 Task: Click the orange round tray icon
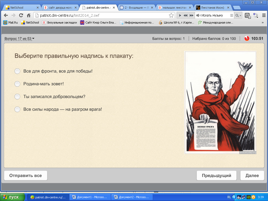pos(253,197)
